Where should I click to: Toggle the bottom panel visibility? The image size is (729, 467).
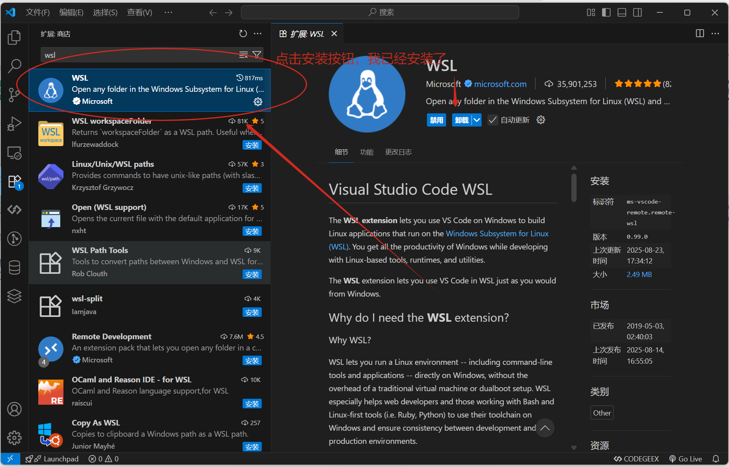622,12
